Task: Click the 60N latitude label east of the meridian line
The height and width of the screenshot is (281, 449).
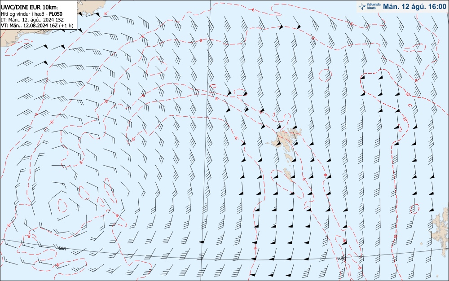Action: pos(341,259)
